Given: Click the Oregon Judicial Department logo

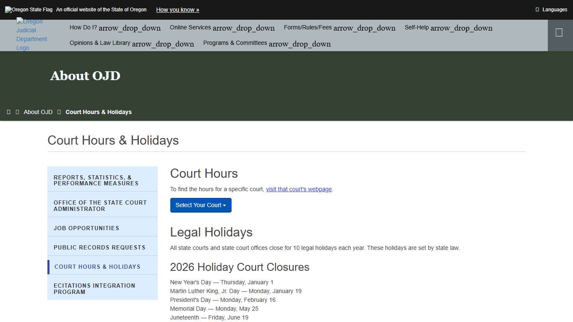Looking at the screenshot, I should tap(31, 34).
